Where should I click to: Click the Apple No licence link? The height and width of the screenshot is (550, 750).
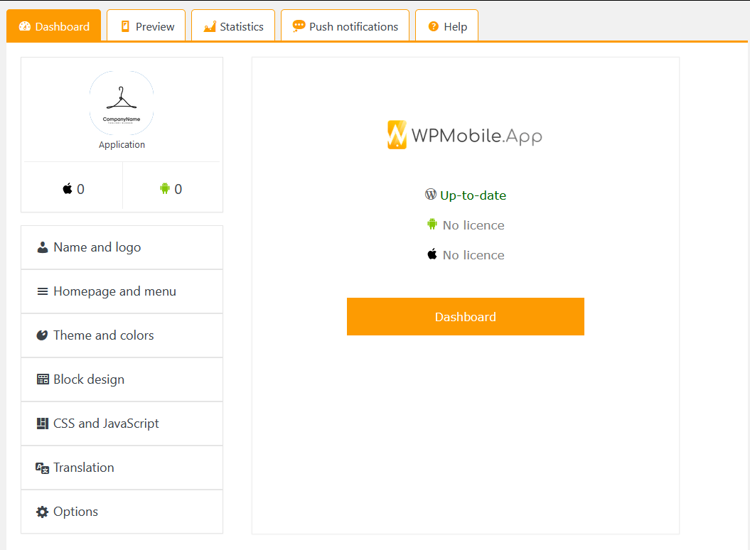click(473, 255)
